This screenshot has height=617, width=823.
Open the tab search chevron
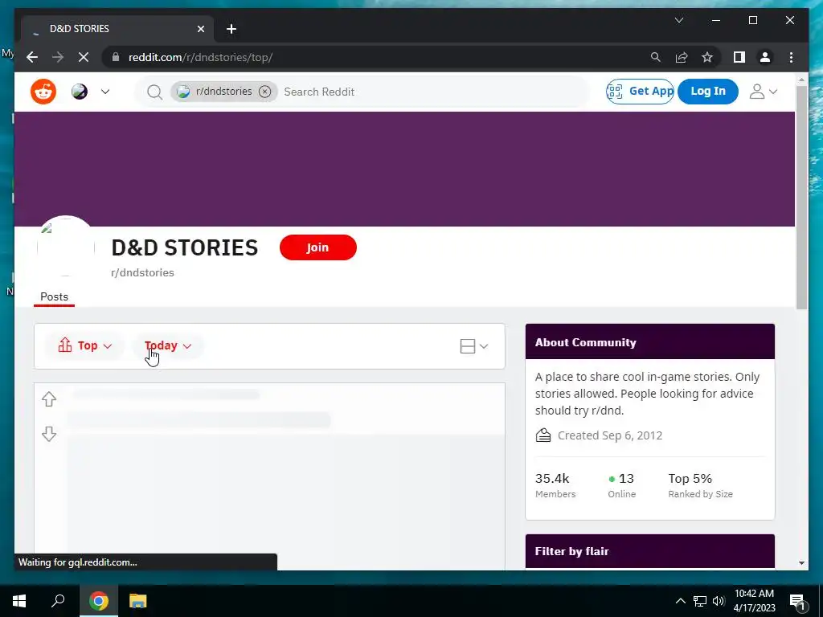pos(678,20)
